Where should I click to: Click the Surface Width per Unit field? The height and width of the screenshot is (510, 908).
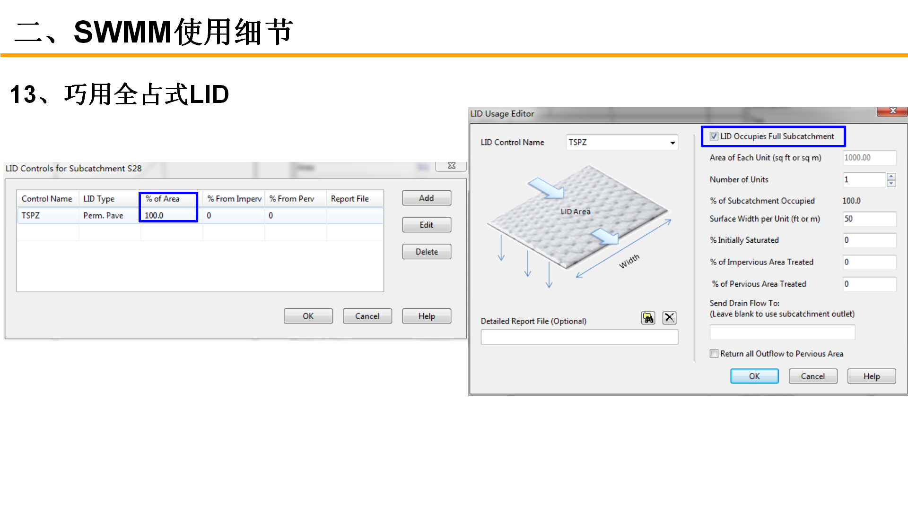point(869,219)
